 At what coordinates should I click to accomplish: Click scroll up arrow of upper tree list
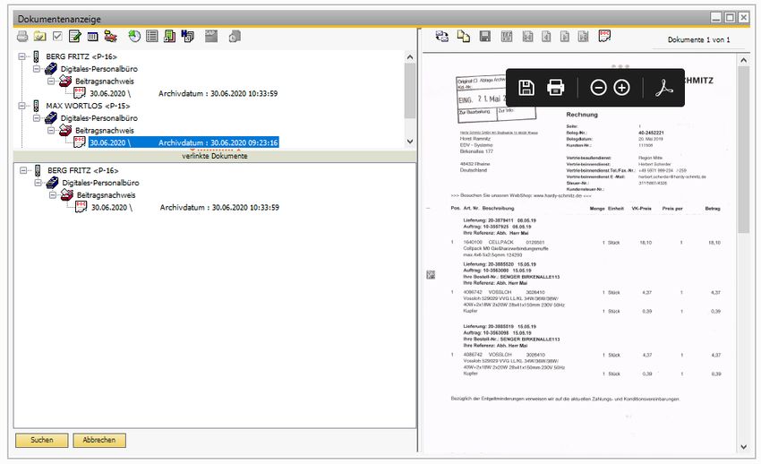410,56
